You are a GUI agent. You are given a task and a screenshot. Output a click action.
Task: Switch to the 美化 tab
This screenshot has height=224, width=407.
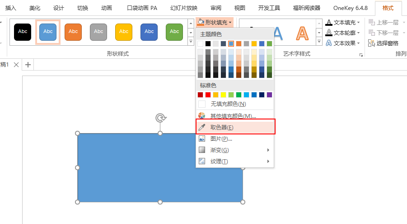pos(35,8)
